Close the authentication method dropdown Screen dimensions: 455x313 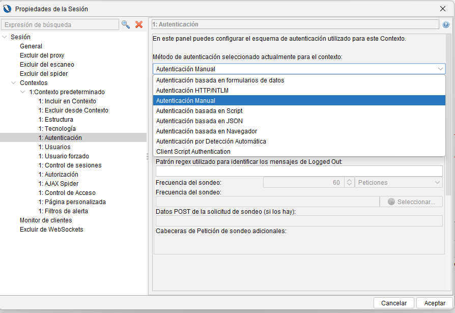[440, 69]
